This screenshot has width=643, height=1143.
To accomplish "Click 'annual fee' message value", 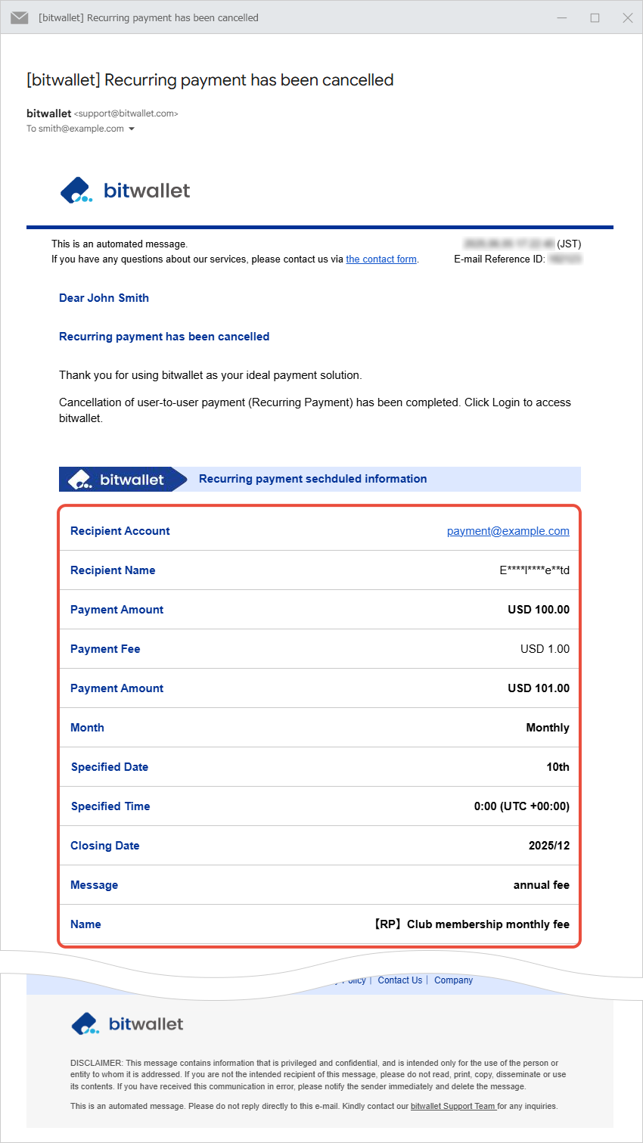I will point(542,885).
